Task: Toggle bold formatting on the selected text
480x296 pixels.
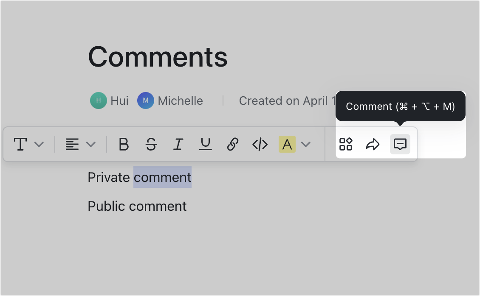Action: [124, 144]
